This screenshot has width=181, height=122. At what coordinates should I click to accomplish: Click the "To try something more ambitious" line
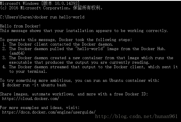tap(79, 80)
